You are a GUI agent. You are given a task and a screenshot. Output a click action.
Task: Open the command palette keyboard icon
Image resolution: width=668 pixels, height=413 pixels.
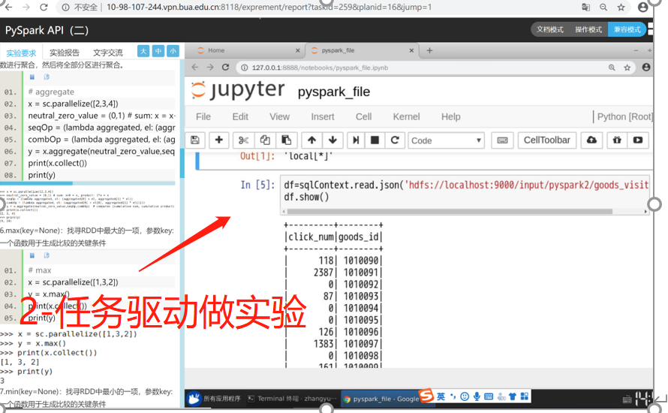(503, 140)
